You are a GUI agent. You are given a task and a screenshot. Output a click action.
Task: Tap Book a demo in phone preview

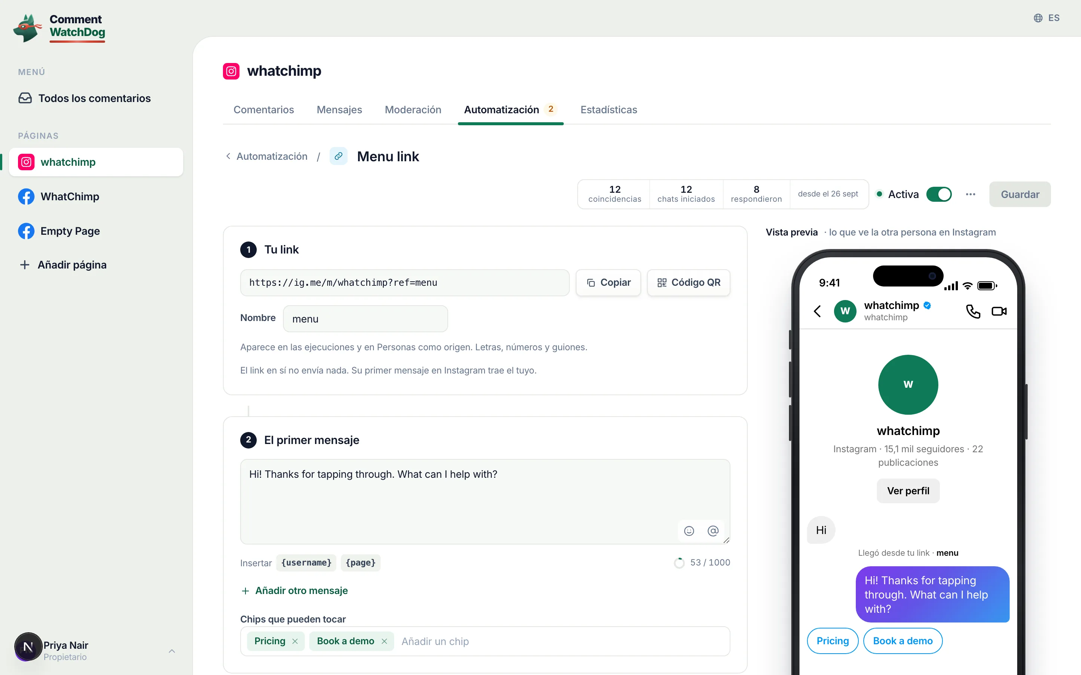tap(903, 640)
